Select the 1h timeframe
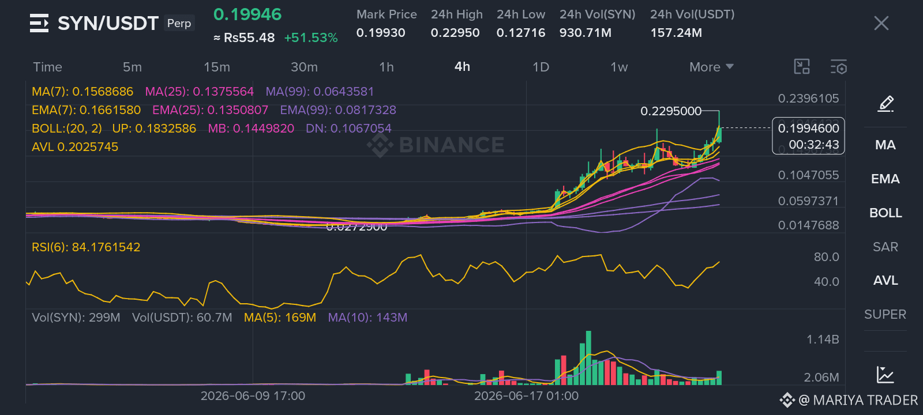 pos(387,67)
